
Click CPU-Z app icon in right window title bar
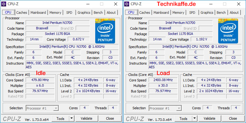[x=127, y=4]
